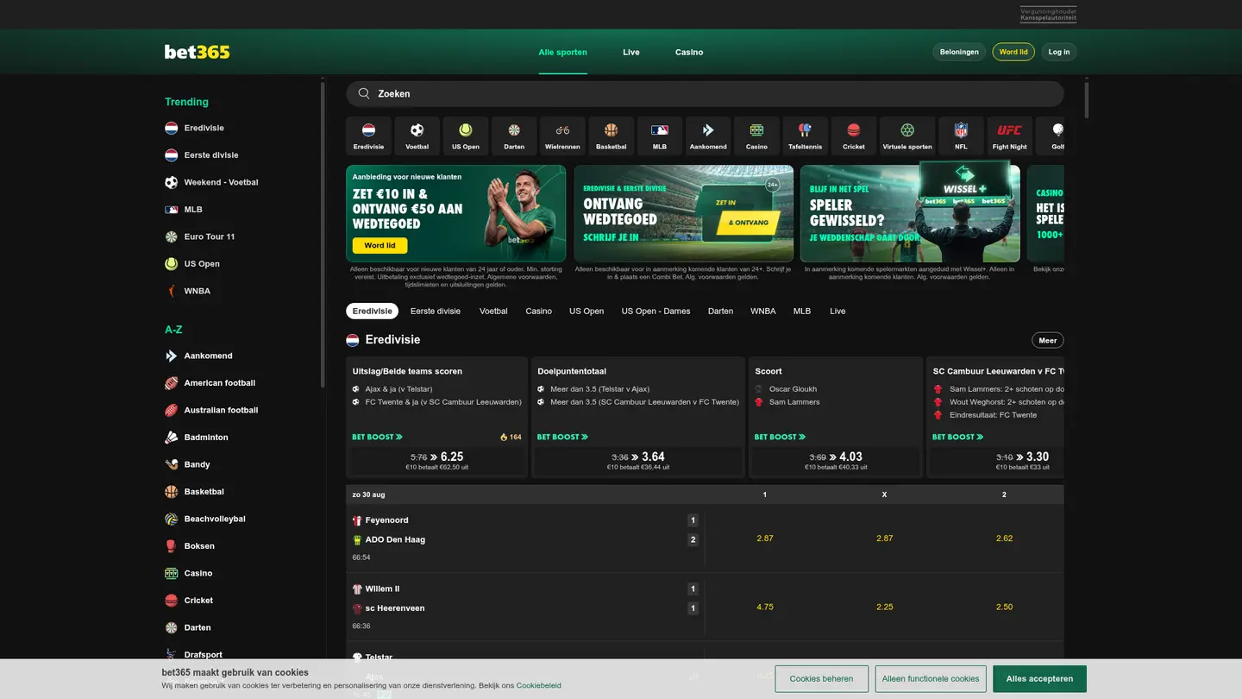Select the Tafeltennis tile

pos(806,136)
